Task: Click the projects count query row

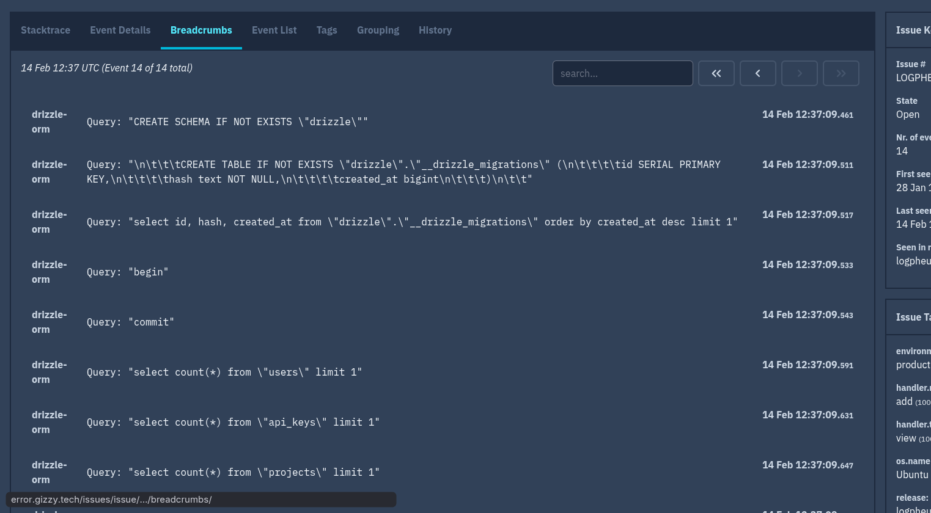Action: [x=233, y=473]
